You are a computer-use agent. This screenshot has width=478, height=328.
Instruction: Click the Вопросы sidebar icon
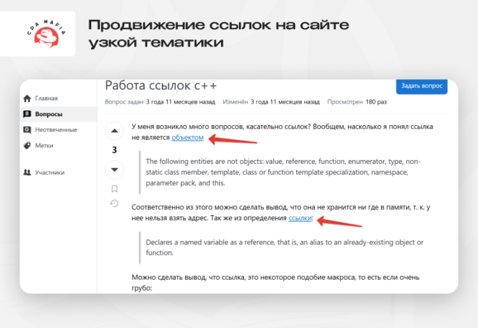point(27,114)
